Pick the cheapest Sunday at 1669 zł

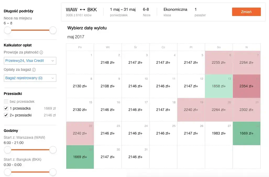[246, 133]
